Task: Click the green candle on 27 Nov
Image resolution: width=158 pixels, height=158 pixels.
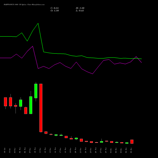Action: click(101, 142)
